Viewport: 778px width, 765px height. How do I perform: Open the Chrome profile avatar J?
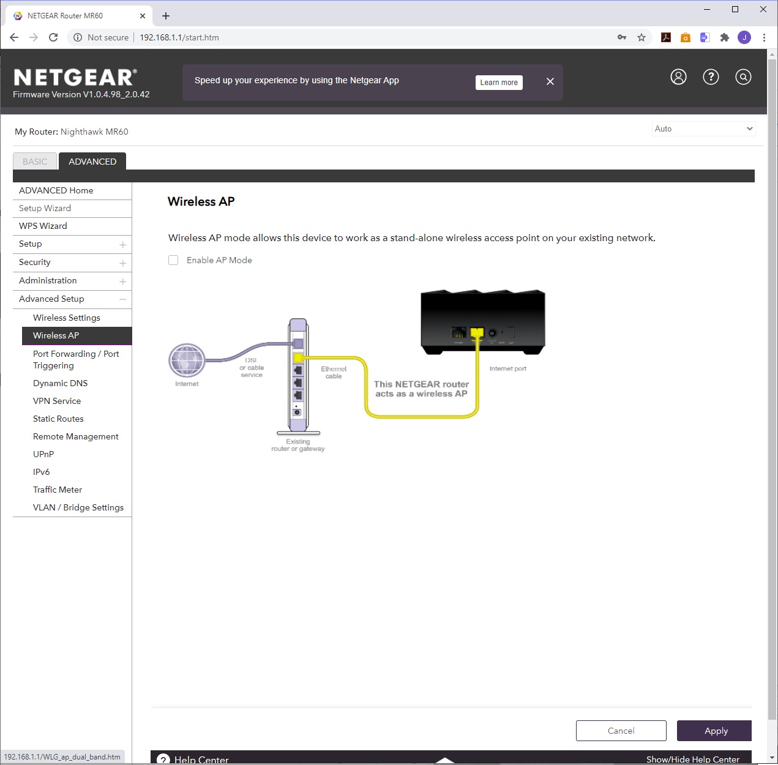point(744,37)
